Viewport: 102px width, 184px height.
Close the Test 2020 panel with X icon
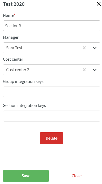[x=99, y=4]
